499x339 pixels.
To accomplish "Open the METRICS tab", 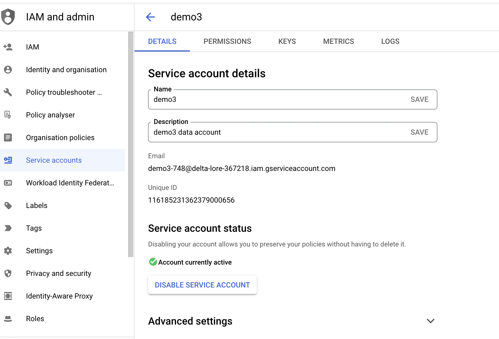I will [x=338, y=41].
